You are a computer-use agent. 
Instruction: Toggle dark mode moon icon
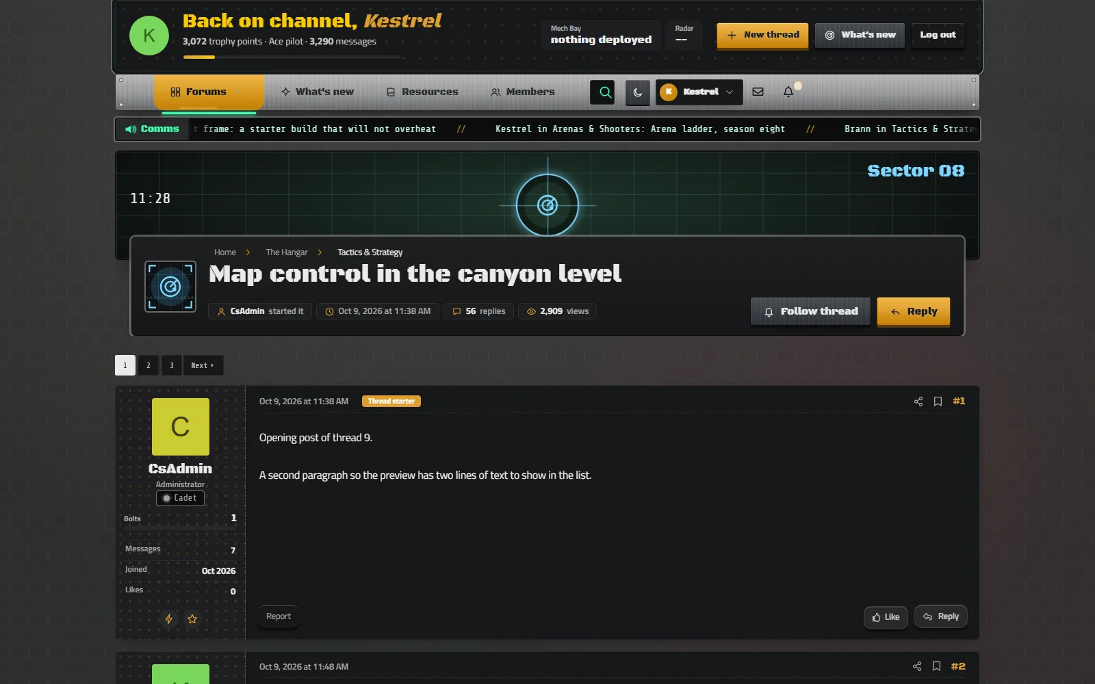coord(638,92)
